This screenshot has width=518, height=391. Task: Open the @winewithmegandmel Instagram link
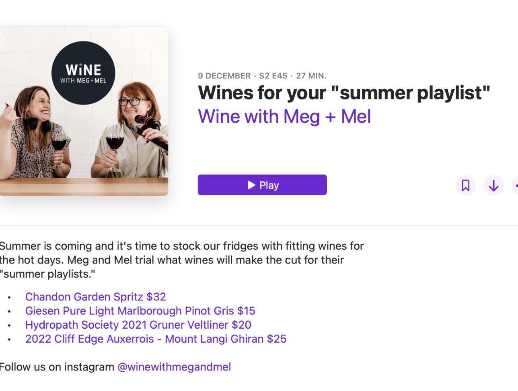[x=174, y=367]
